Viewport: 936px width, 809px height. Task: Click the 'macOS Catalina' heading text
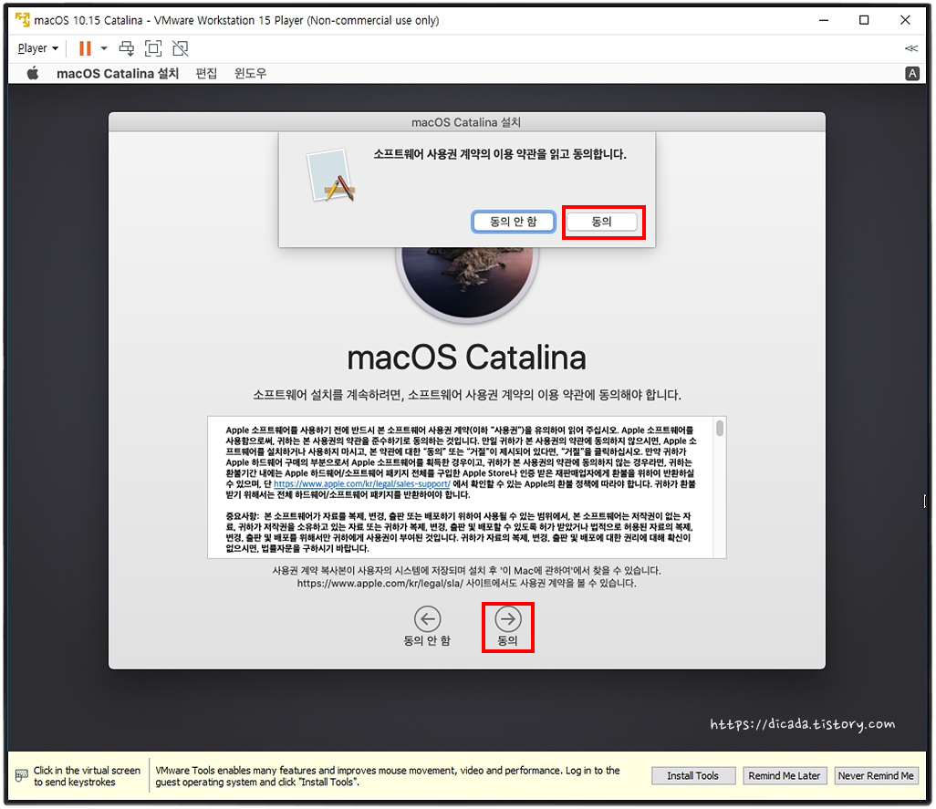[x=467, y=358]
